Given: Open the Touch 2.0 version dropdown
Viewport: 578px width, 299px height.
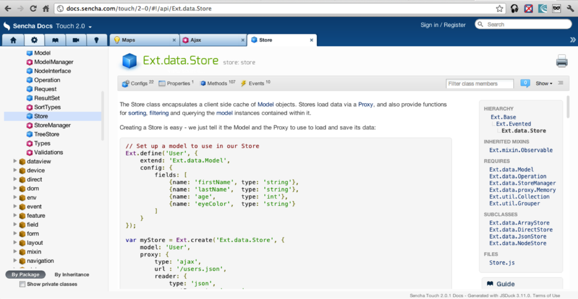Looking at the screenshot, I should coord(74,26).
